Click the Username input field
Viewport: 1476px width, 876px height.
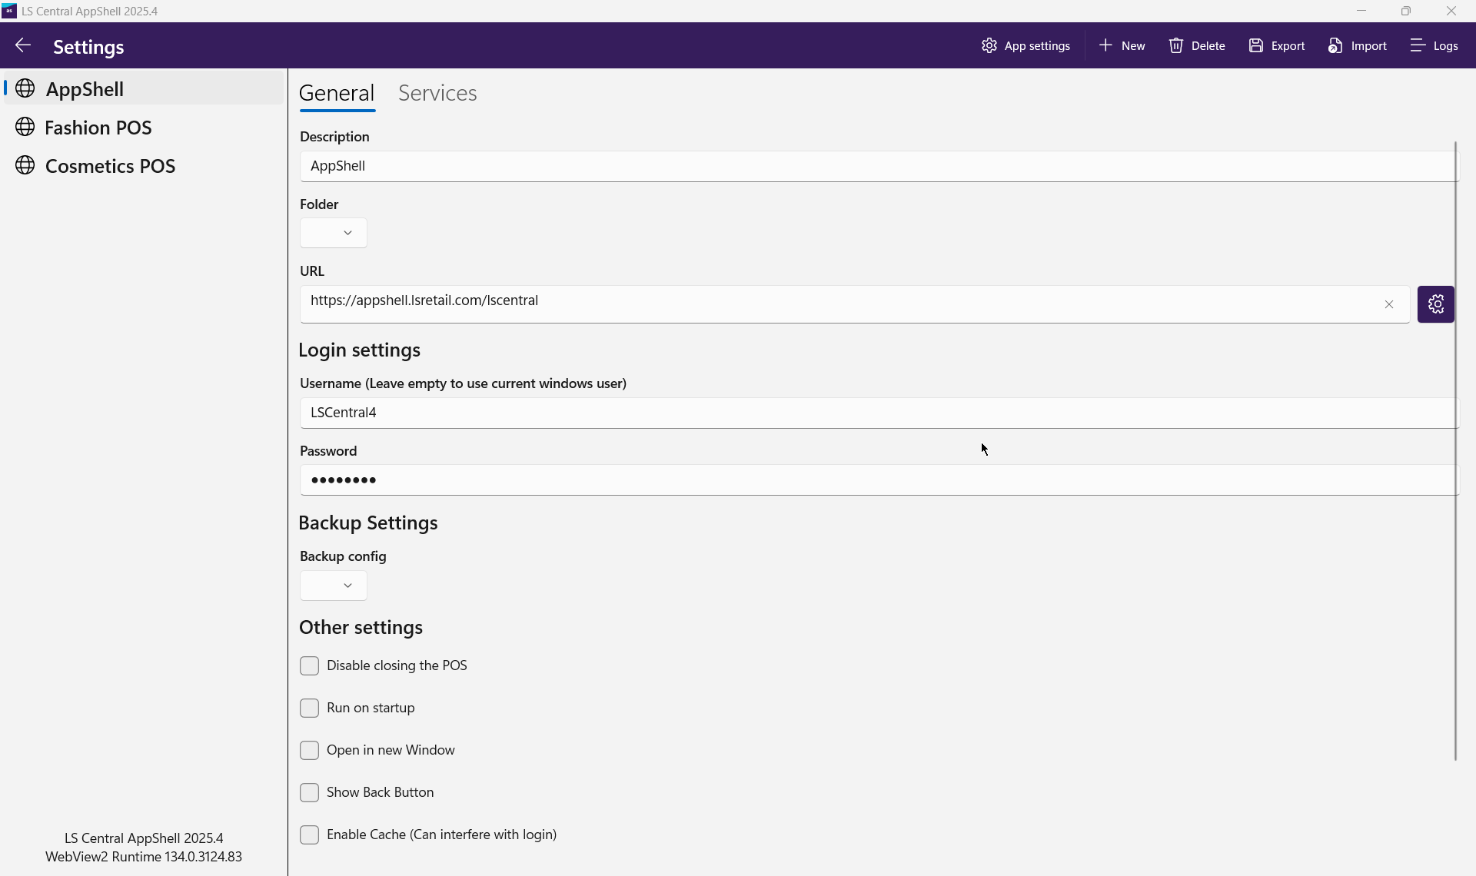[x=876, y=413]
